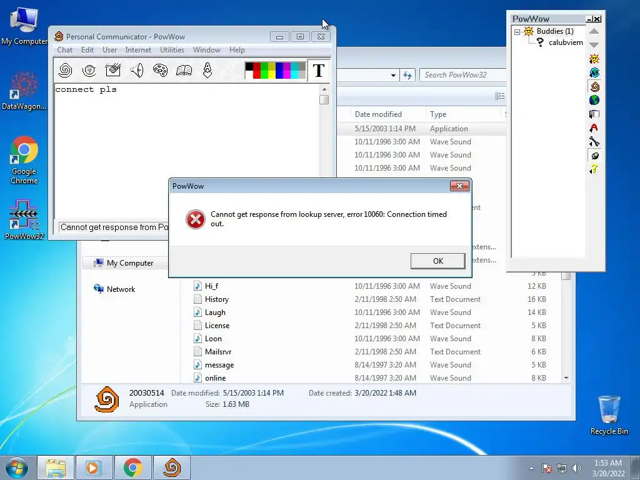Sort by Date modified column header

(378, 114)
